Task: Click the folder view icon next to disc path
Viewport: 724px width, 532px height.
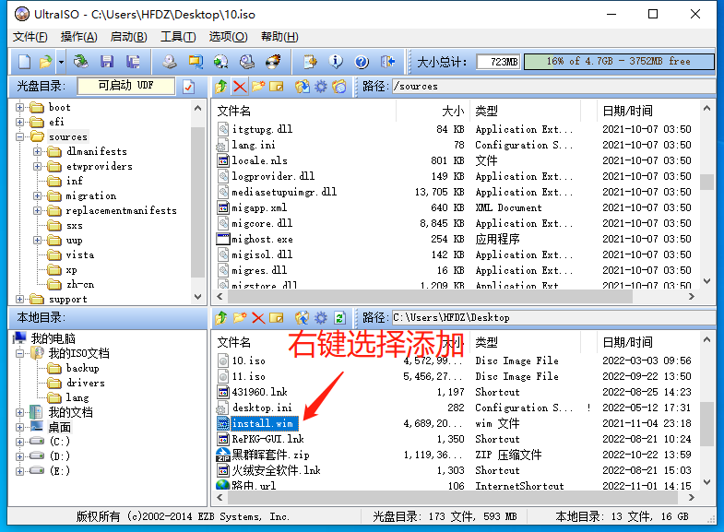Action: pyautogui.click(x=339, y=87)
